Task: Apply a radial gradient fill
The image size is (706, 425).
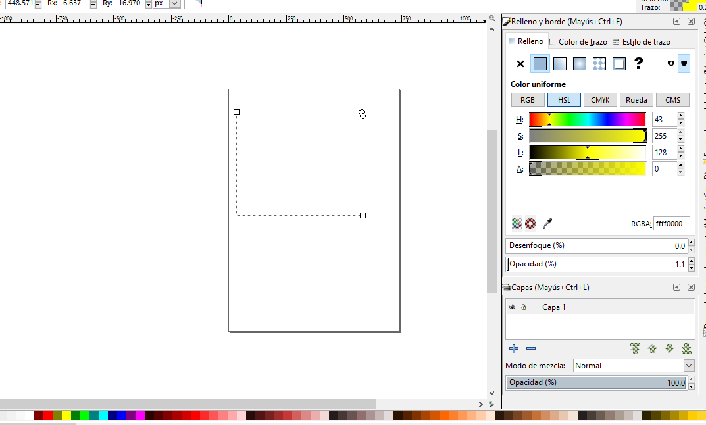Action: click(x=580, y=63)
